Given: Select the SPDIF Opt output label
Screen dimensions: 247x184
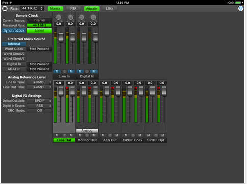Looking at the screenshot, I should point(156,140).
